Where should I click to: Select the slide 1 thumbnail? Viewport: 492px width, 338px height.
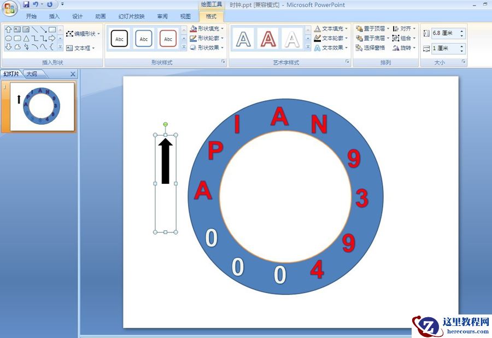(x=42, y=107)
